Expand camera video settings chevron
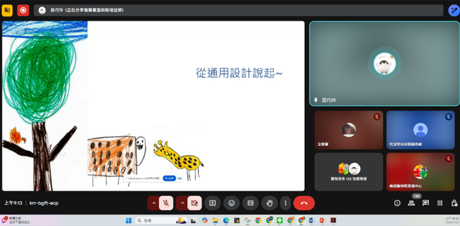460x226 pixels. [182, 203]
